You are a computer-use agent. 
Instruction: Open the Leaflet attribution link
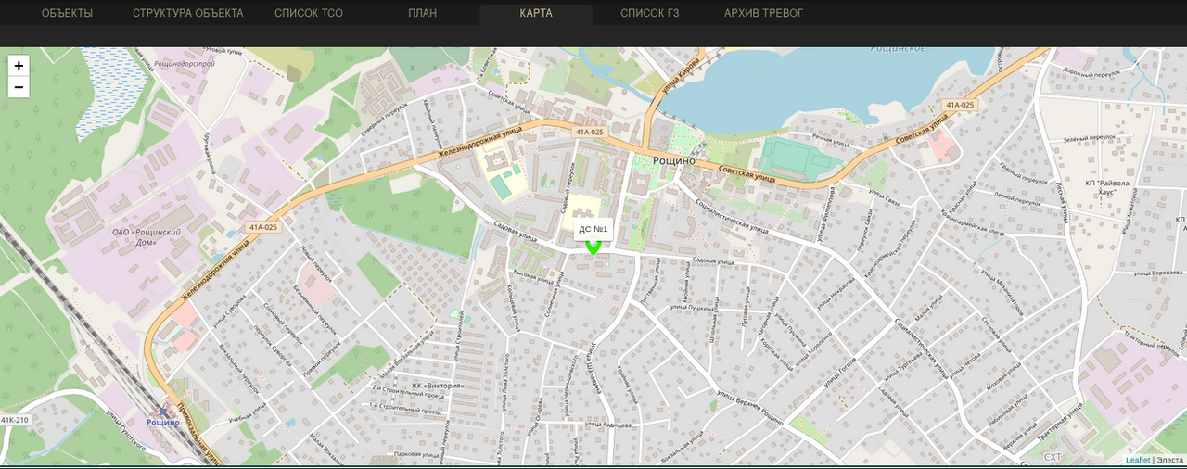[x=1137, y=460]
